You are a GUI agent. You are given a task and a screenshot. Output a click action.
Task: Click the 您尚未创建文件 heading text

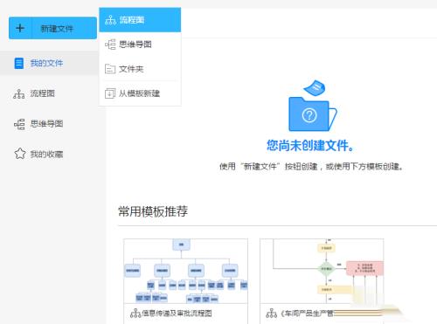tap(310, 145)
